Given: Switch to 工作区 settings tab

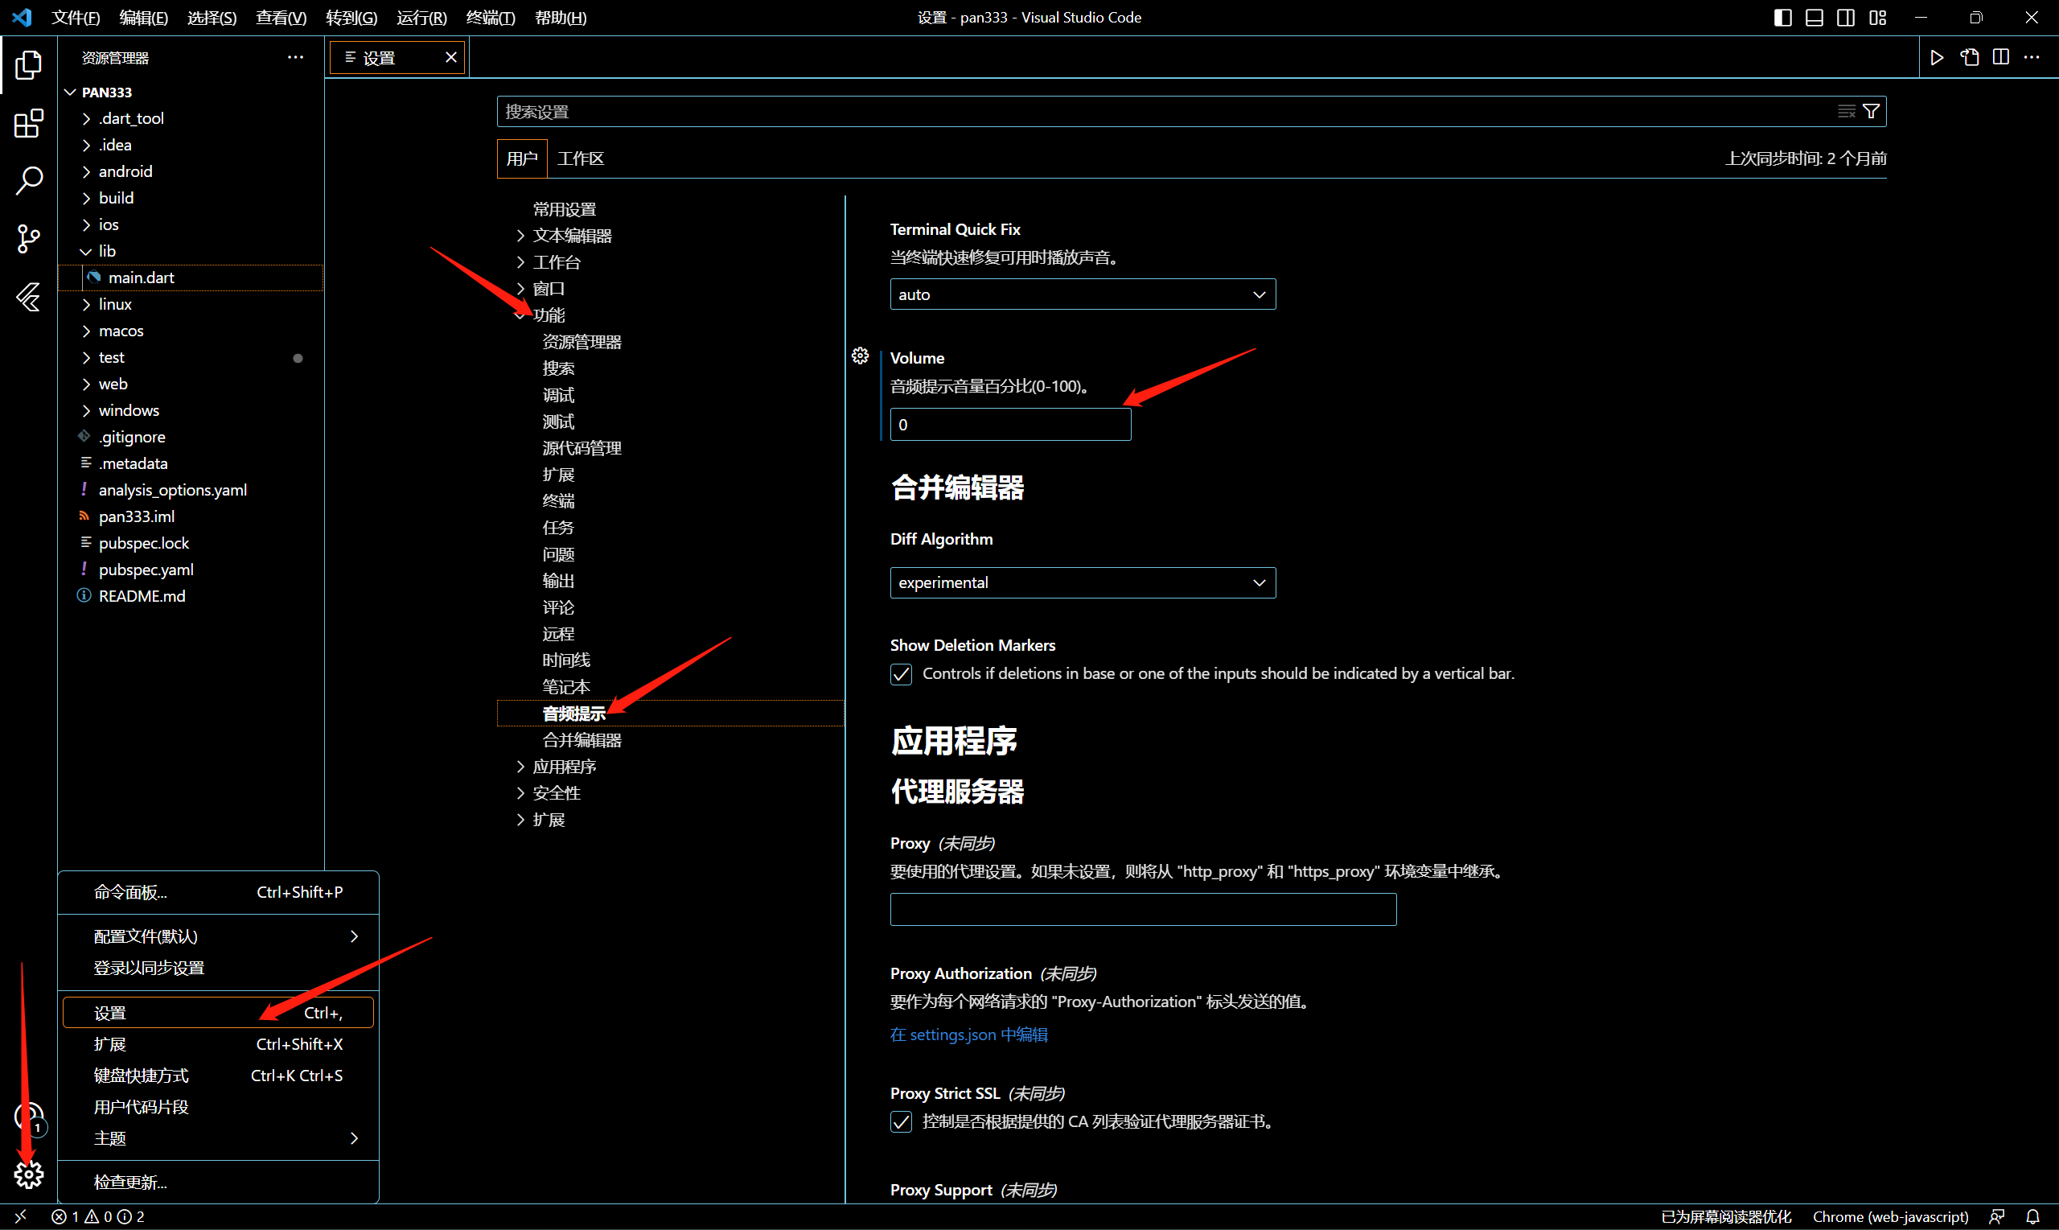Looking at the screenshot, I should (x=580, y=158).
